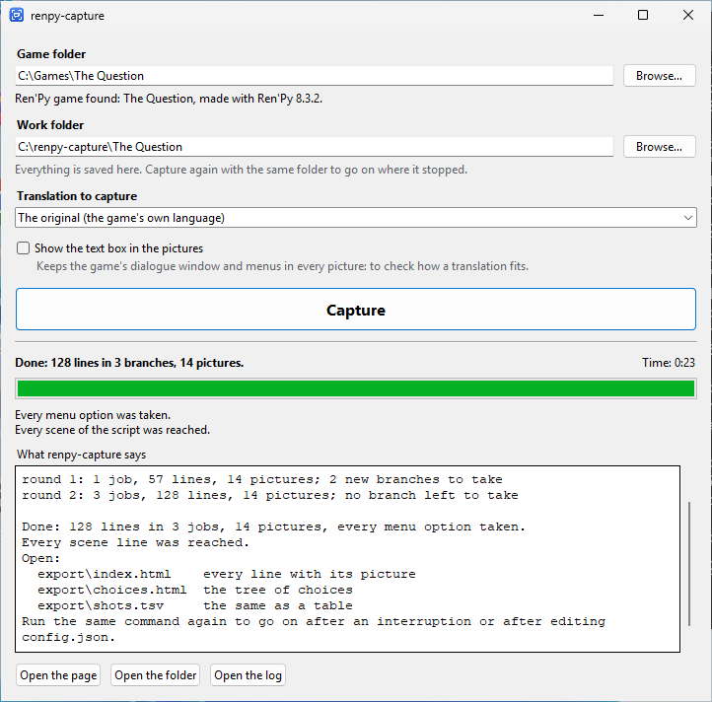Open the page button
This screenshot has height=702, width=712.
click(x=58, y=675)
